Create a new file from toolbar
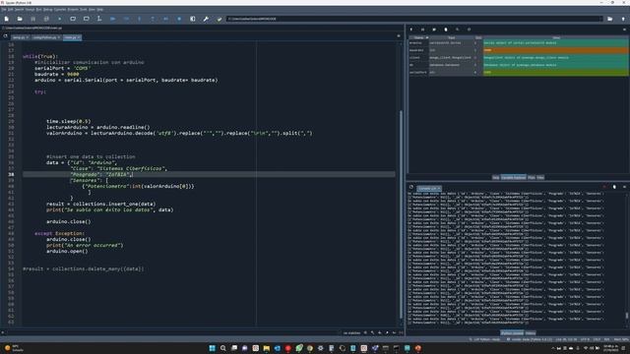This screenshot has height=354, width=630. [x=7, y=19]
